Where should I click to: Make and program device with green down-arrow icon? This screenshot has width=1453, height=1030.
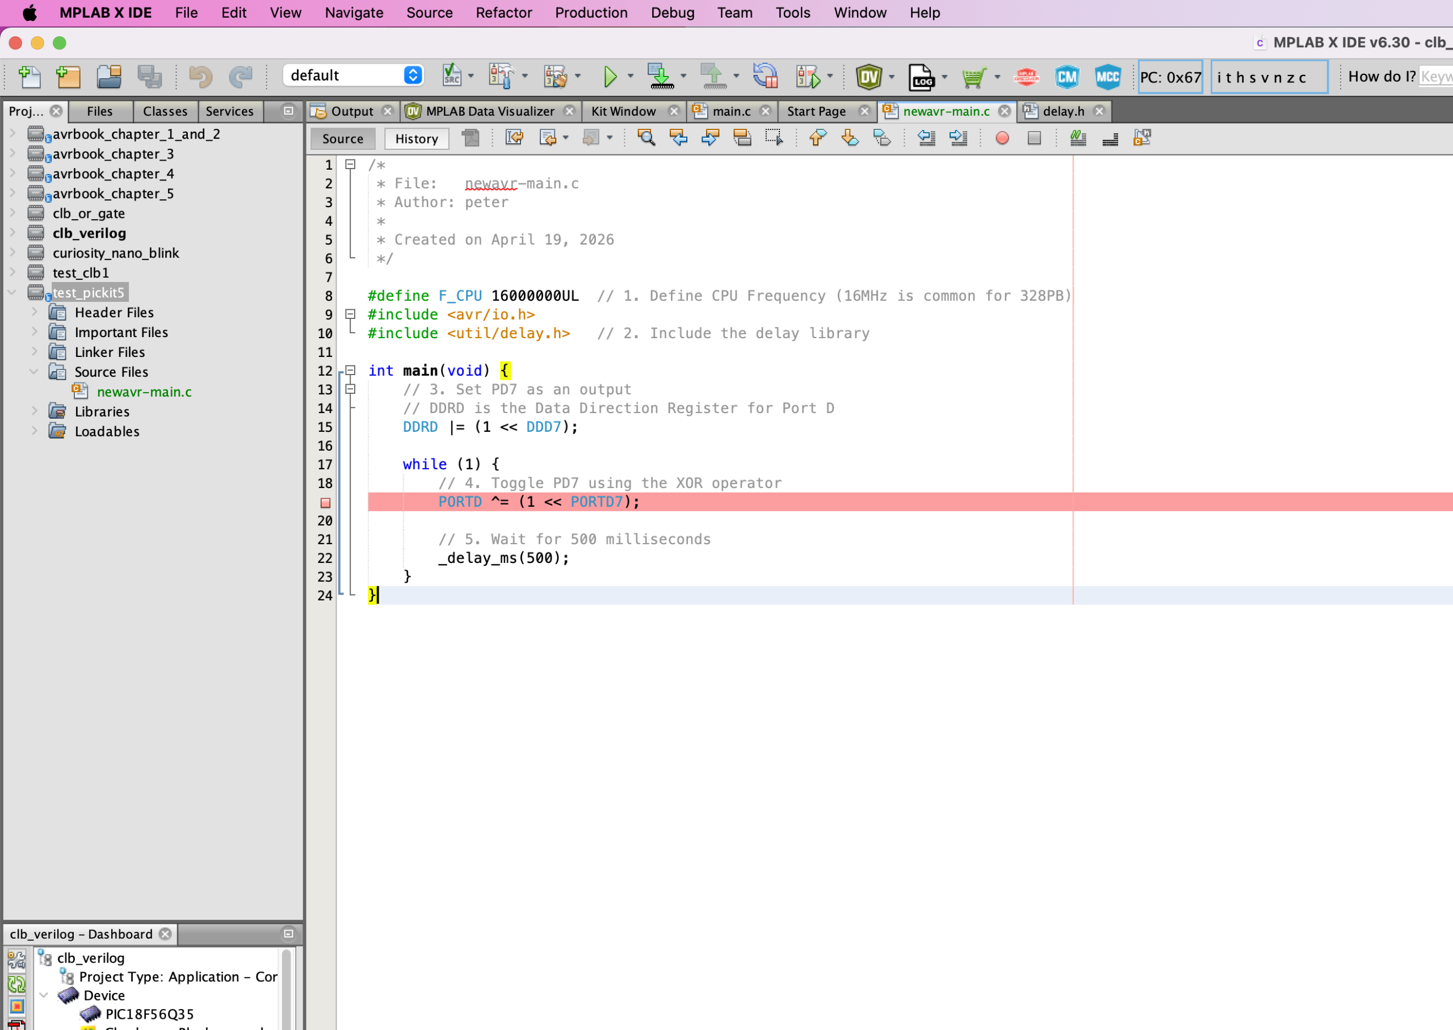click(660, 77)
